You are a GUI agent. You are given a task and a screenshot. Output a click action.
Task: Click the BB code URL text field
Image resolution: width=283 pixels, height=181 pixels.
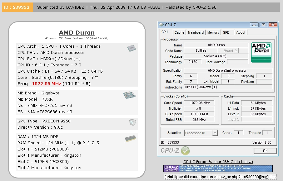220,177
